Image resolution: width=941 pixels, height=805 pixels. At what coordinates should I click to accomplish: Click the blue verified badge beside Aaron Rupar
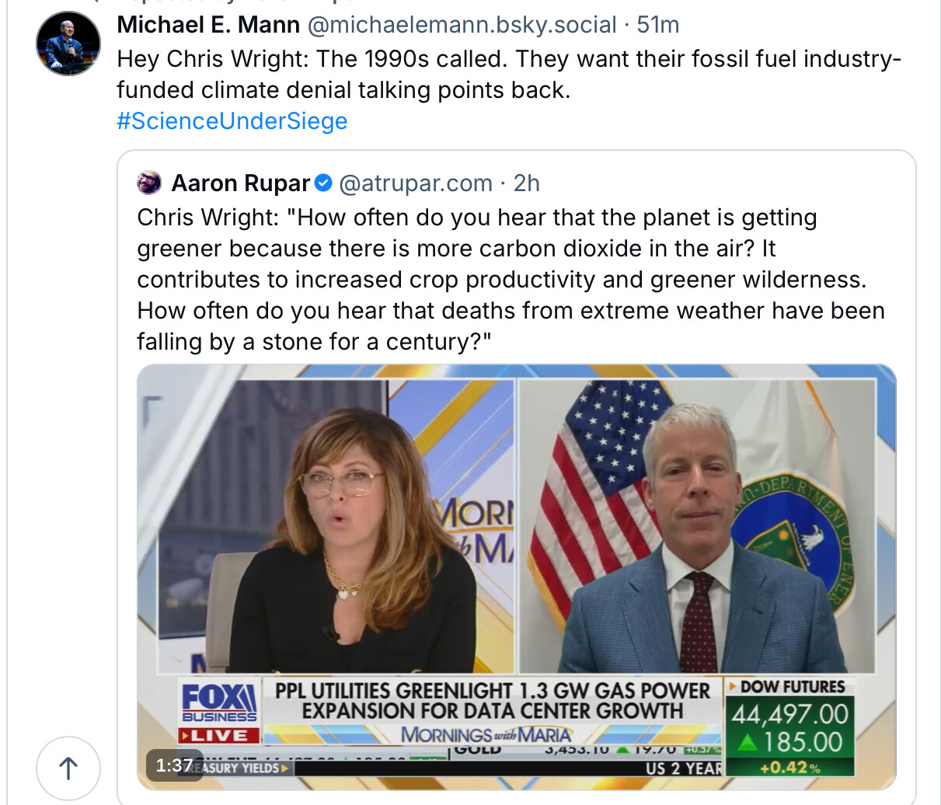324,183
